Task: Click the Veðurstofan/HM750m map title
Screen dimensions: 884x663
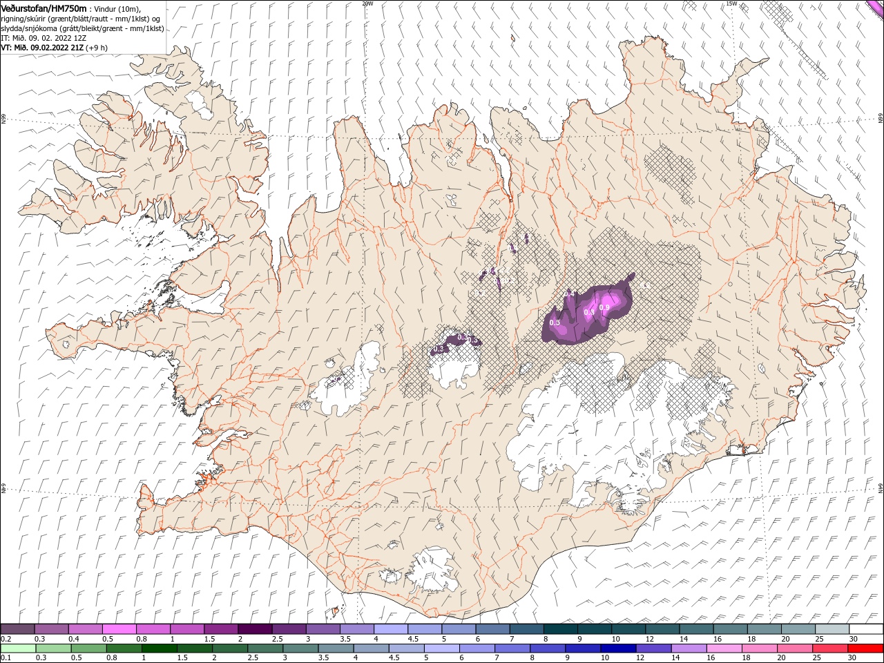Action: pyautogui.click(x=44, y=8)
